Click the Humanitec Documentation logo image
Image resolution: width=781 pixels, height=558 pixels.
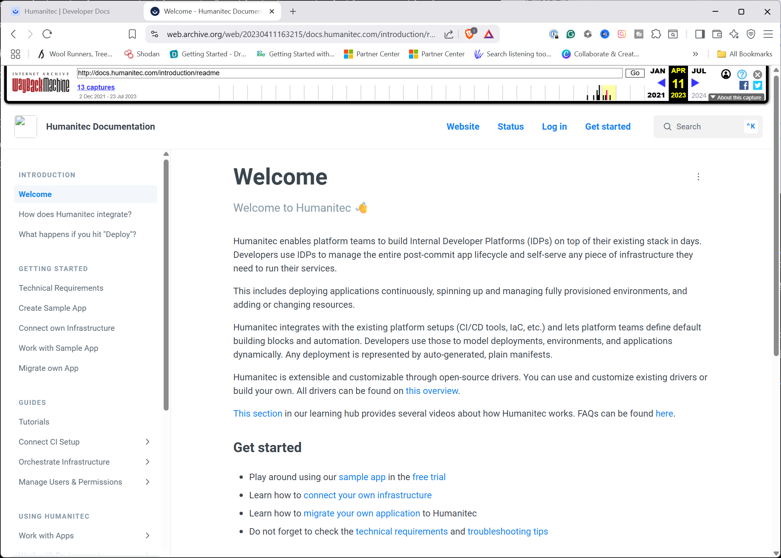pyautogui.click(x=25, y=126)
